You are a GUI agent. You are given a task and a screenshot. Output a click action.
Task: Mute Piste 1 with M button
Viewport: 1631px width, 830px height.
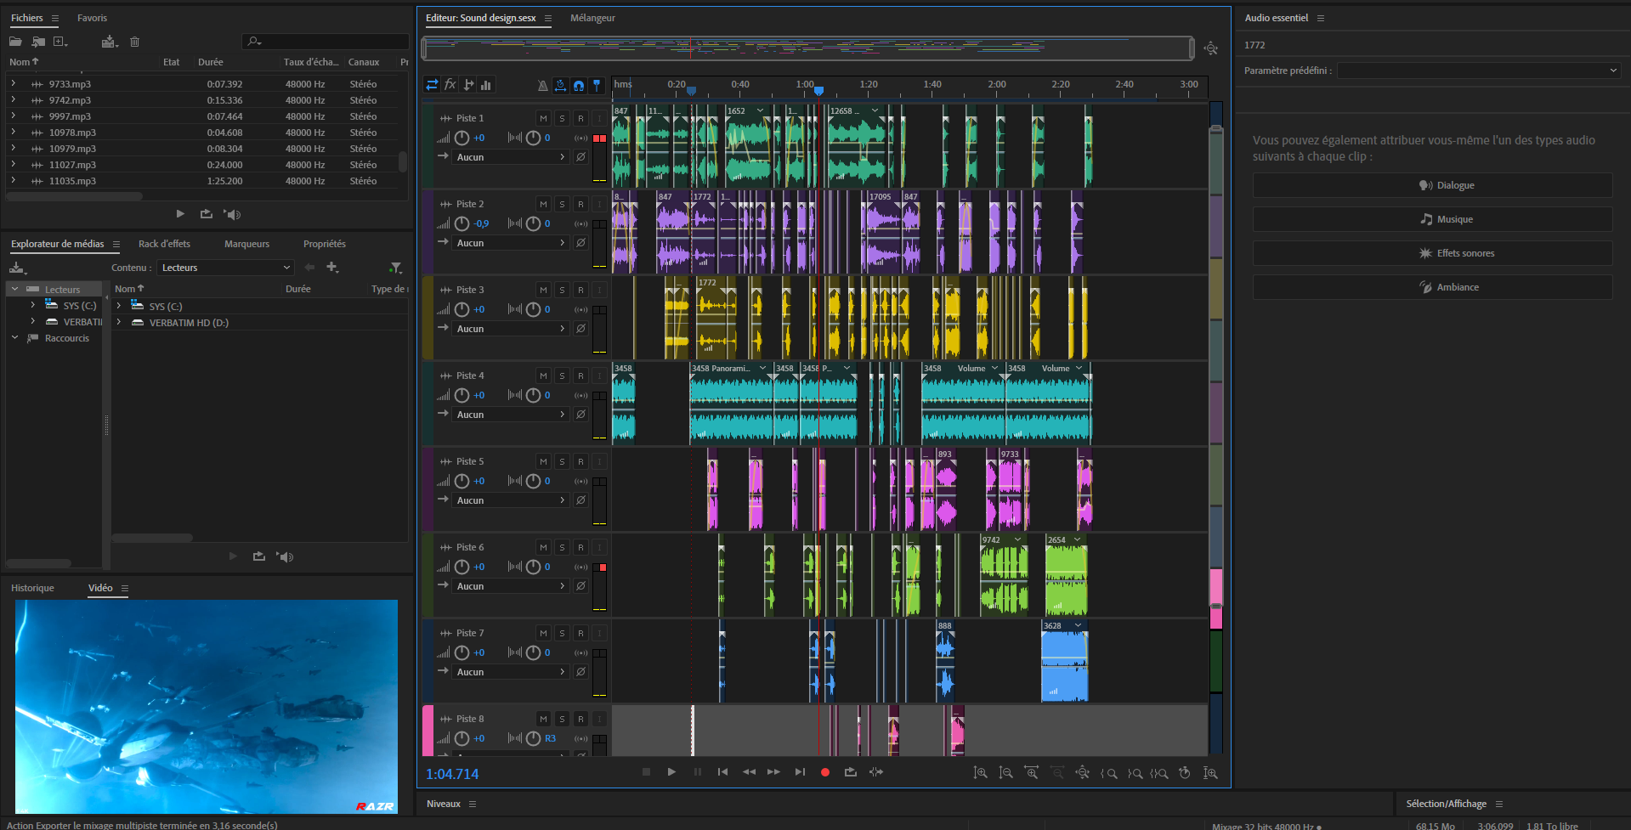[543, 118]
